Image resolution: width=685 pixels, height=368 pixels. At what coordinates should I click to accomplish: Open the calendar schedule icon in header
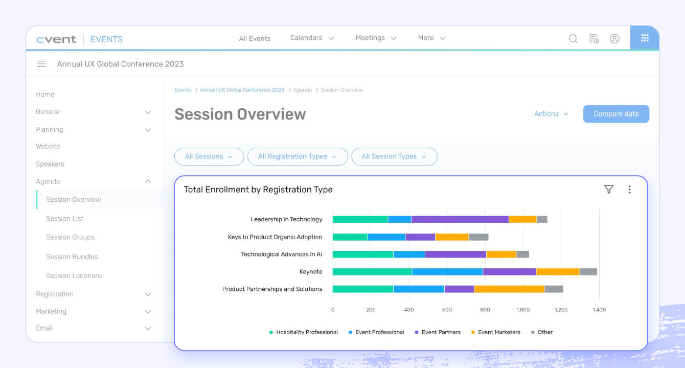pos(594,38)
